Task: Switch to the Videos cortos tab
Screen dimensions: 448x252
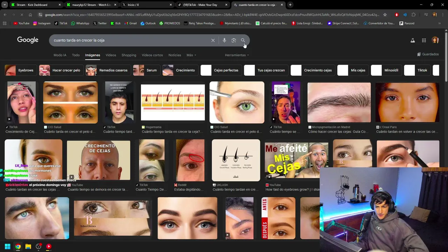Action: [152, 55]
